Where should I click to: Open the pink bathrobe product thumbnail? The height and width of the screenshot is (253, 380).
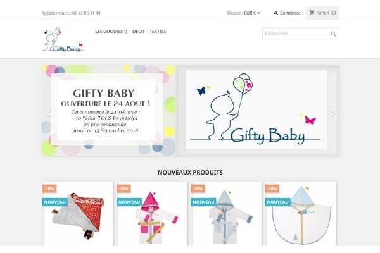pyautogui.click(x=153, y=214)
